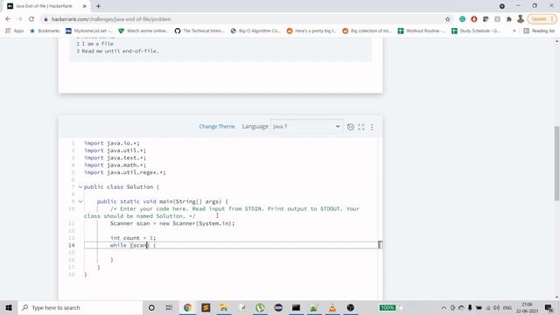Image resolution: width=560 pixels, height=315 pixels.
Task: Click the import java.util.regex line
Action: (124, 172)
